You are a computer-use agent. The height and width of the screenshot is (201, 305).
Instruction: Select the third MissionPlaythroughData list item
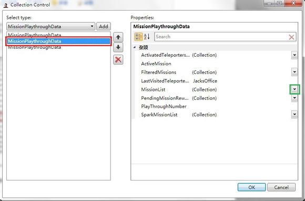pyautogui.click(x=58, y=47)
